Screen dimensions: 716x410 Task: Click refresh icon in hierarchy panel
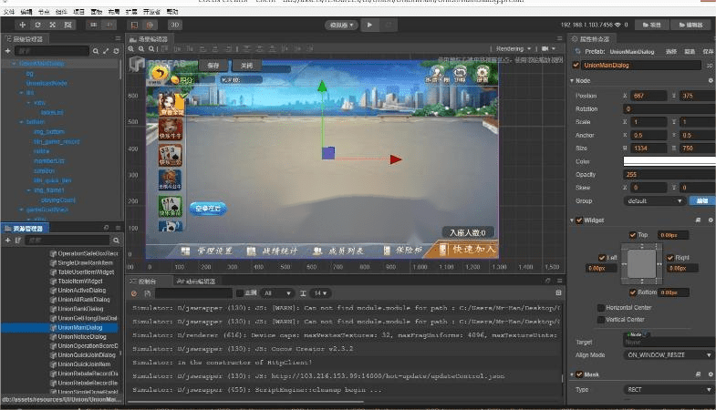(116, 51)
